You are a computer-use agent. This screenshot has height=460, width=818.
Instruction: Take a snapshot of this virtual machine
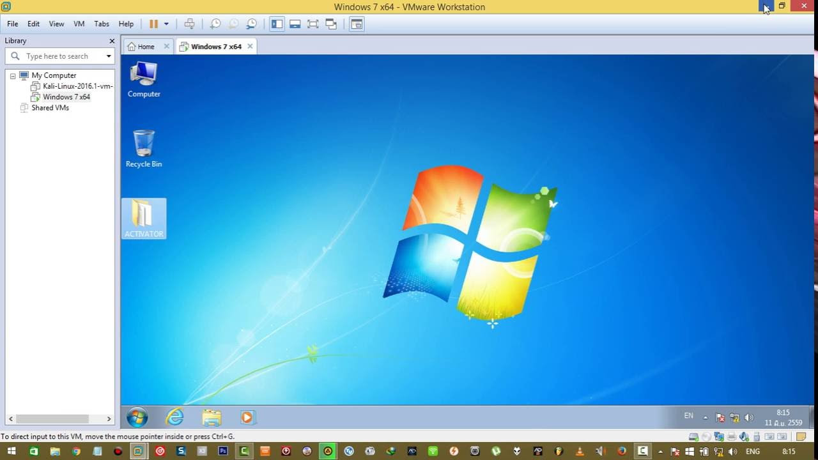tap(215, 24)
